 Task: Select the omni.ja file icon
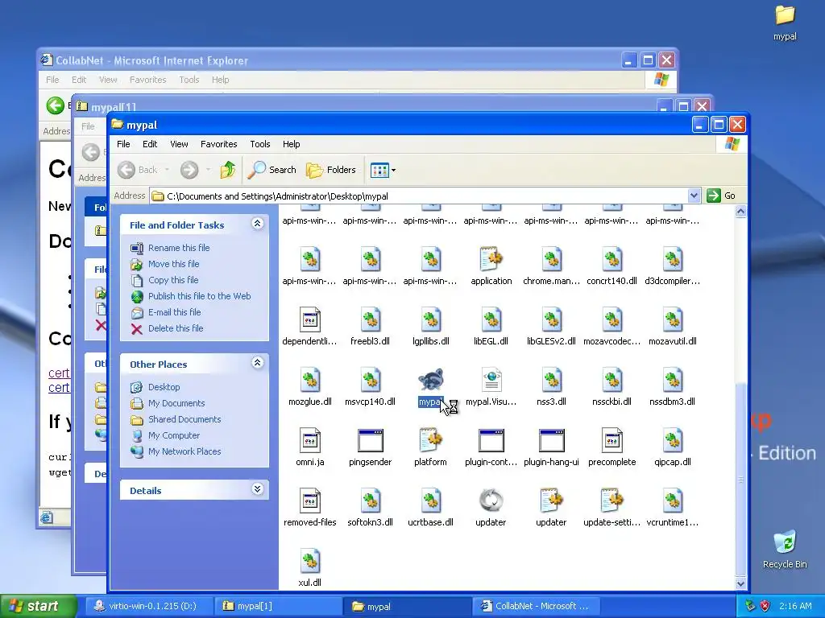(310, 440)
